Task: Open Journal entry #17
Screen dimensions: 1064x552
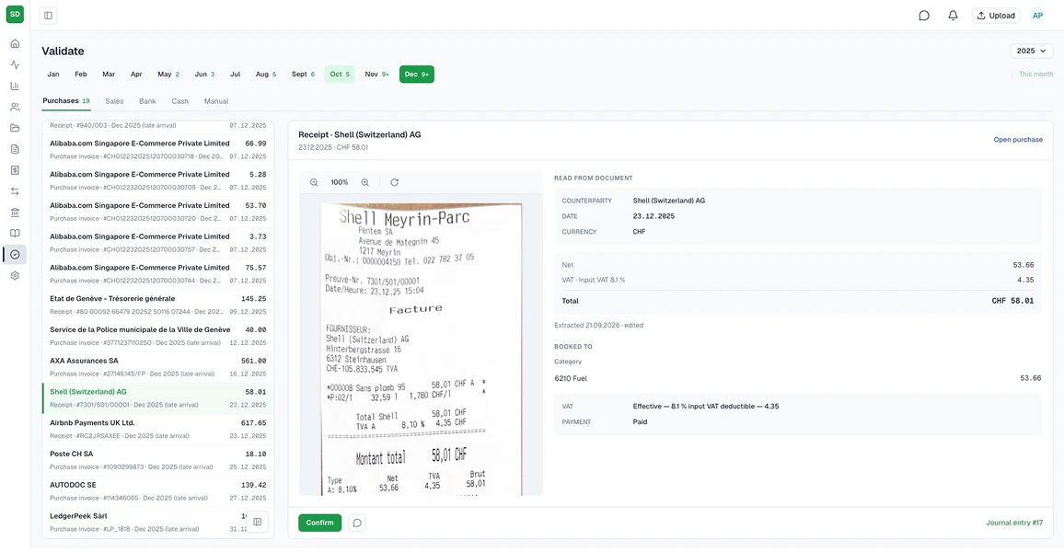Action: click(x=1014, y=523)
